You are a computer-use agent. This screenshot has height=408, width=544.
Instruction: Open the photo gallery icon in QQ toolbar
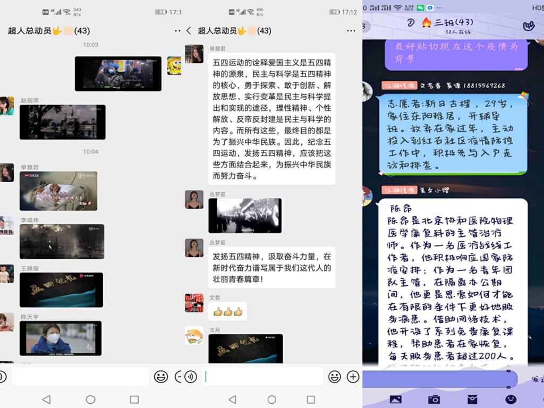395,399
